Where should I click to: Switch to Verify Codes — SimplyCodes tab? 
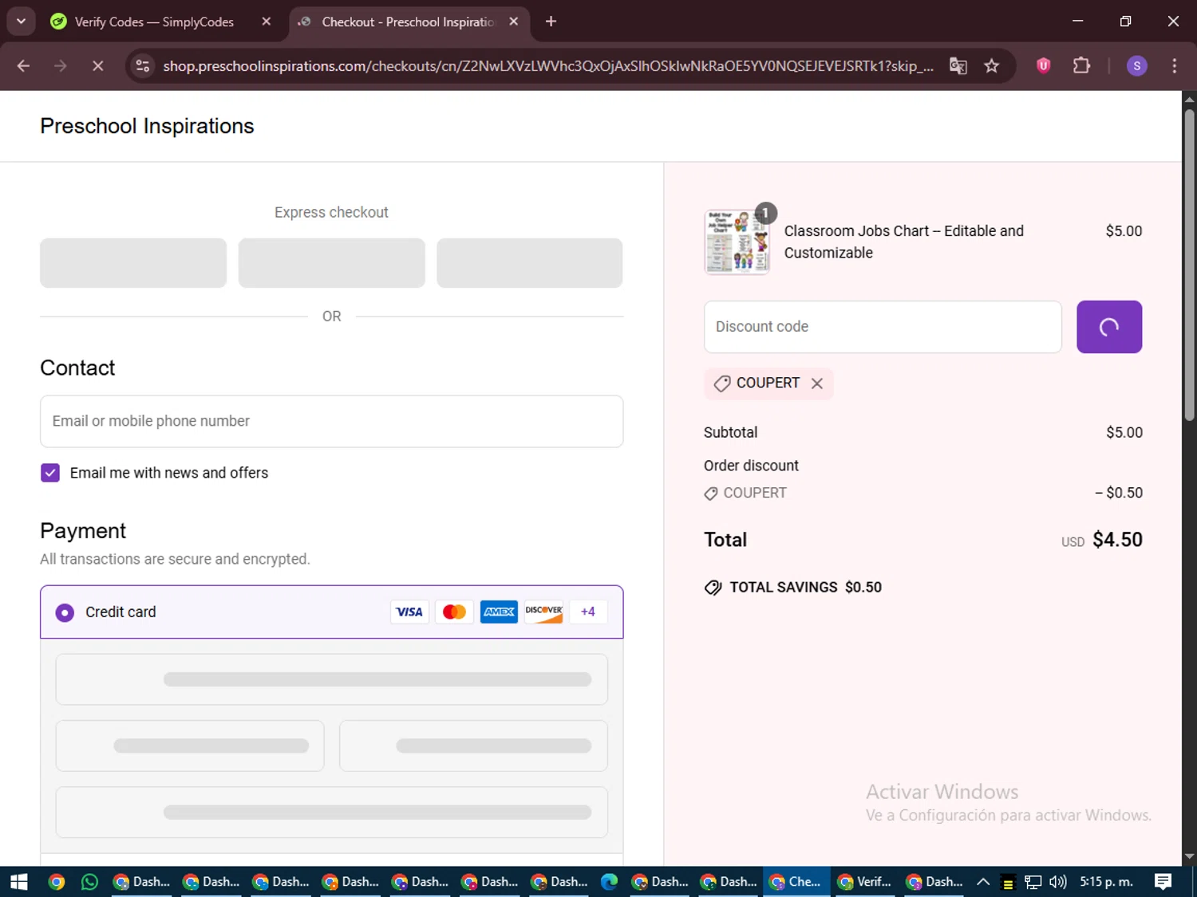pos(154,22)
